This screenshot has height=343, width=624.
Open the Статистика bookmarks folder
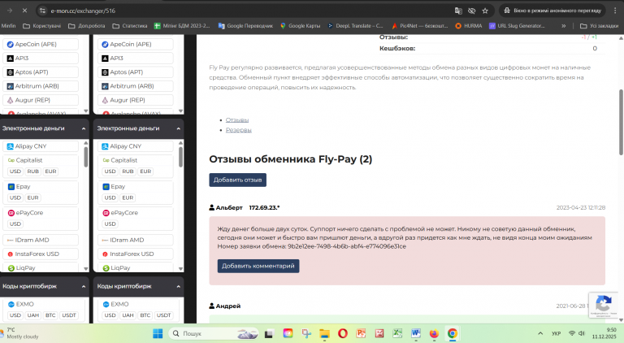130,26
